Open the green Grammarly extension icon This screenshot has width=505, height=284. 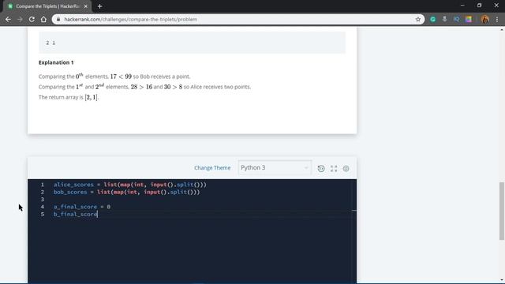433,19
